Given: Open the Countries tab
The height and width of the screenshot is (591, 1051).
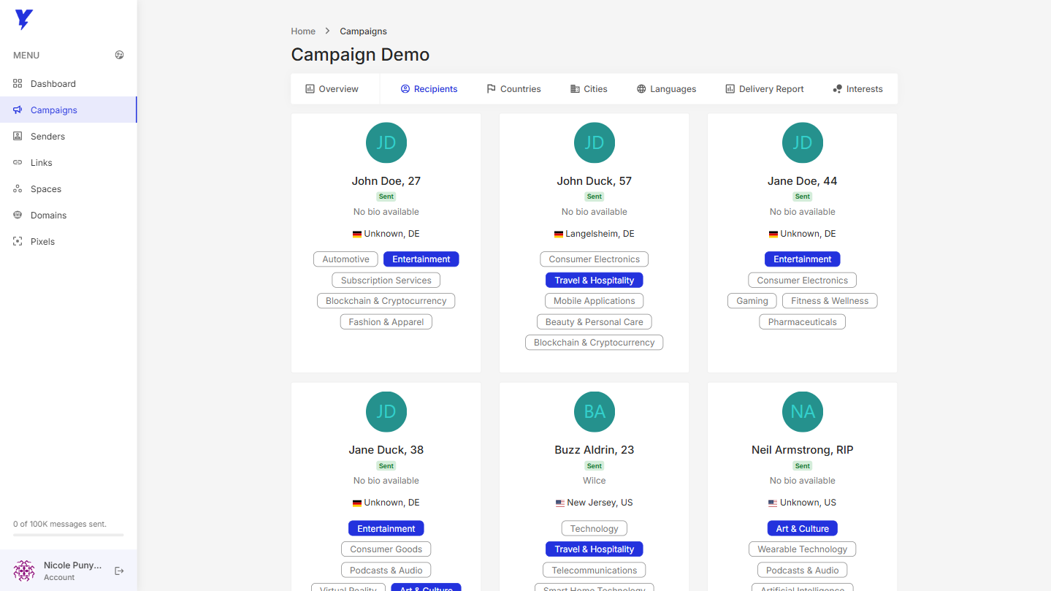Looking at the screenshot, I should pyautogui.click(x=513, y=89).
